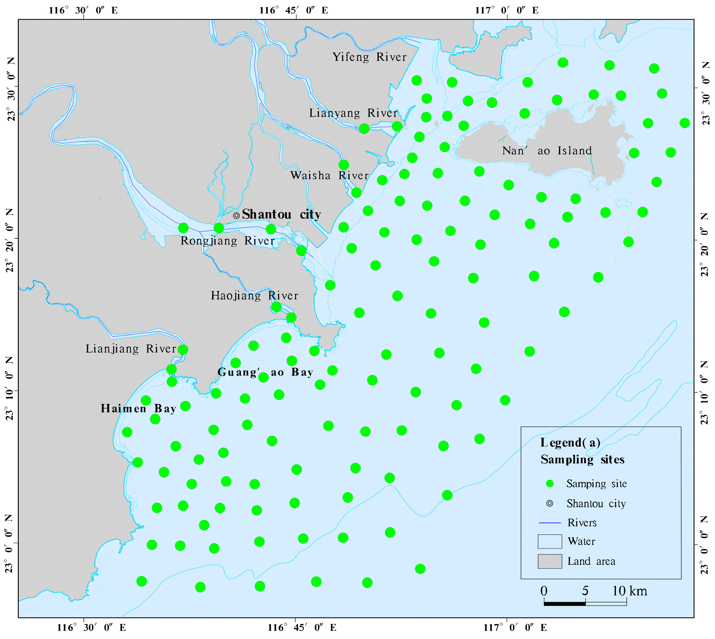Click the gray Land area legend box

pos(550,561)
